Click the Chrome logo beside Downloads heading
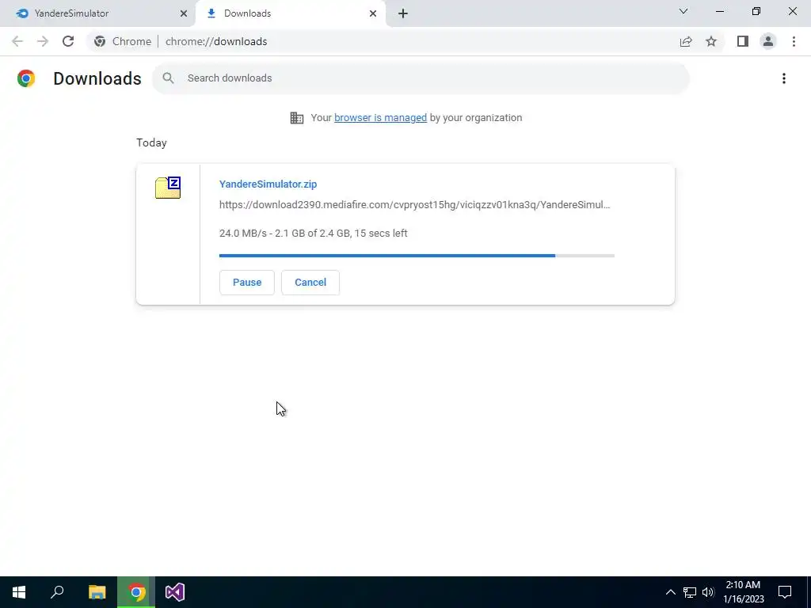Viewport: 811px width, 608px height. click(26, 78)
